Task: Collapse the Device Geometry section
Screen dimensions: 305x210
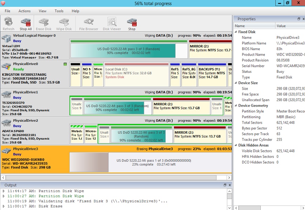Action: (x=236, y=106)
